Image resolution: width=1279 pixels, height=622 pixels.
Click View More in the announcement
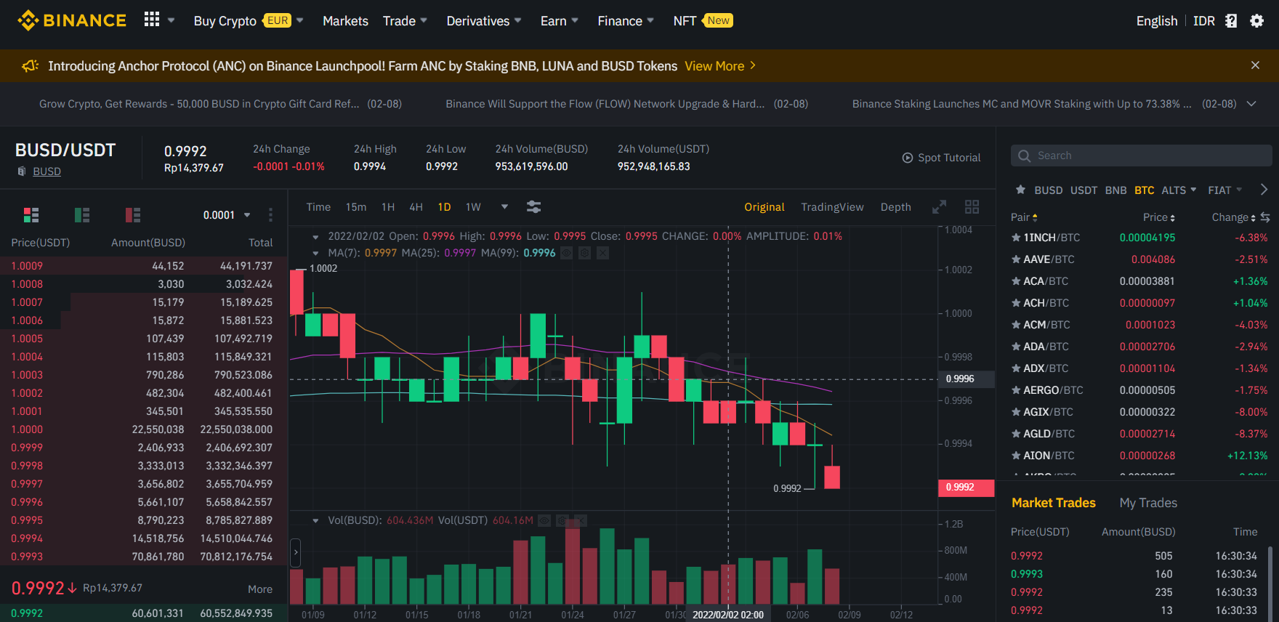[x=720, y=66]
